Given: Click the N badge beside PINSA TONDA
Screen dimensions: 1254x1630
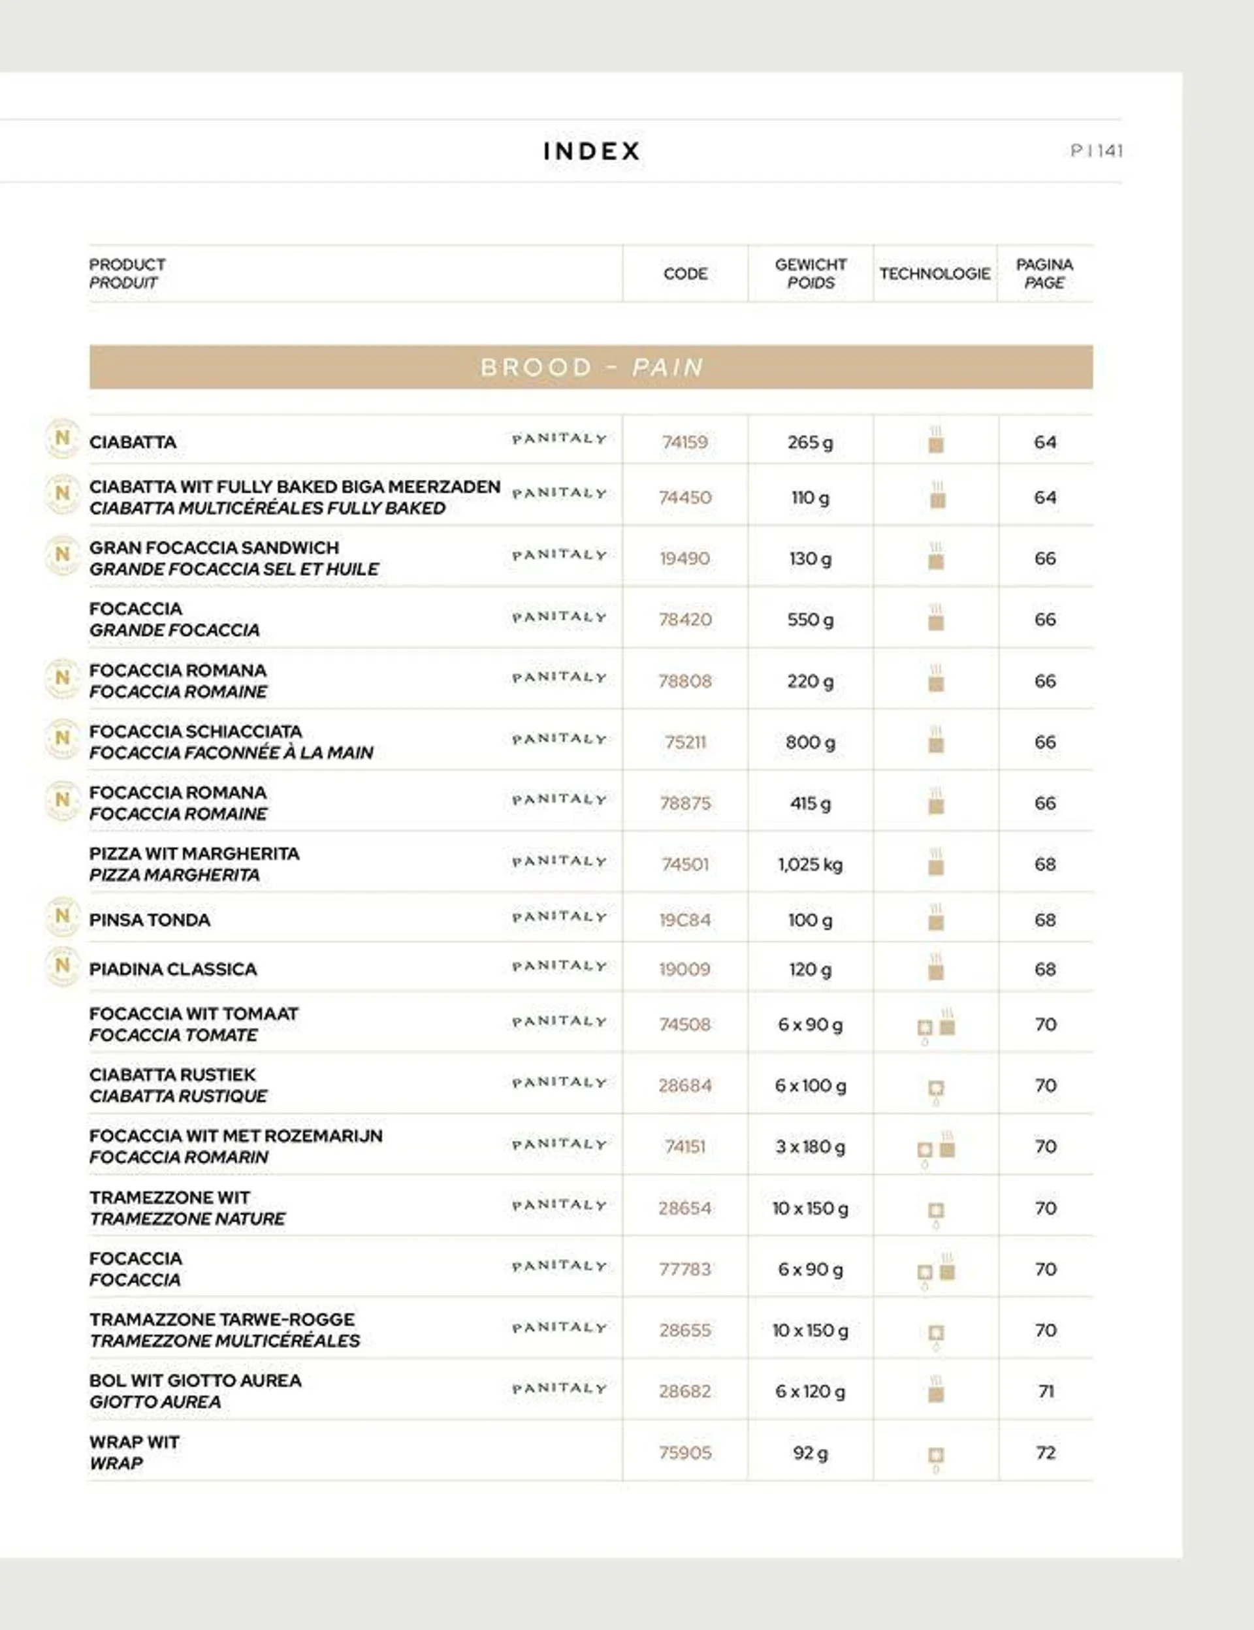Looking at the screenshot, I should (x=63, y=916).
